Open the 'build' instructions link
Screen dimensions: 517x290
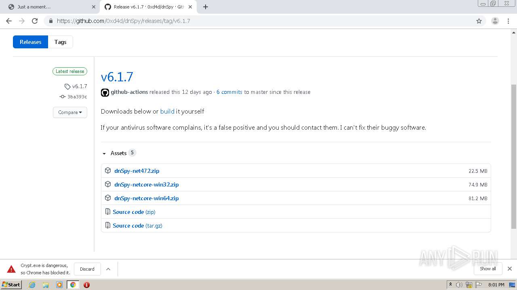pyautogui.click(x=167, y=111)
